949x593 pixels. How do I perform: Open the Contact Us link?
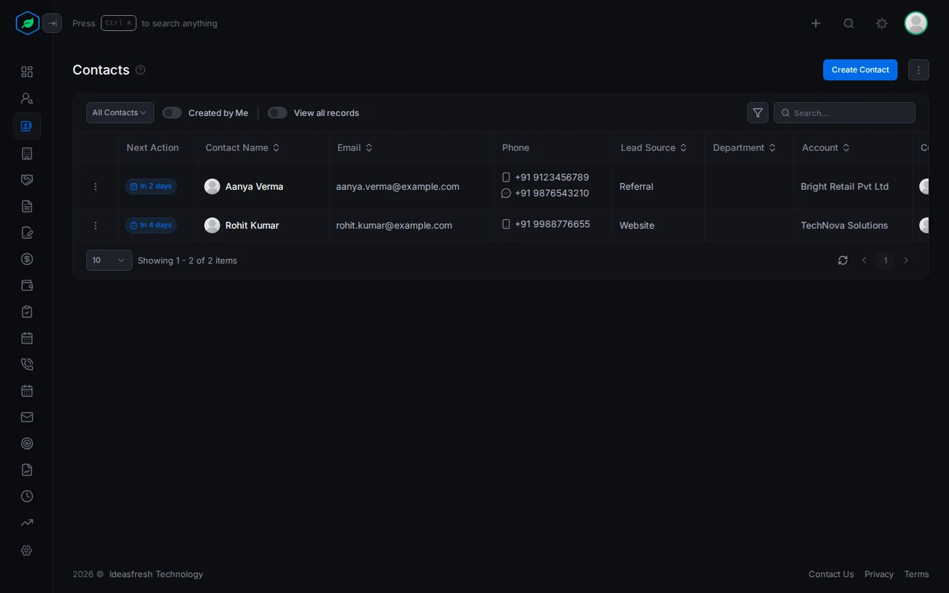click(x=831, y=574)
